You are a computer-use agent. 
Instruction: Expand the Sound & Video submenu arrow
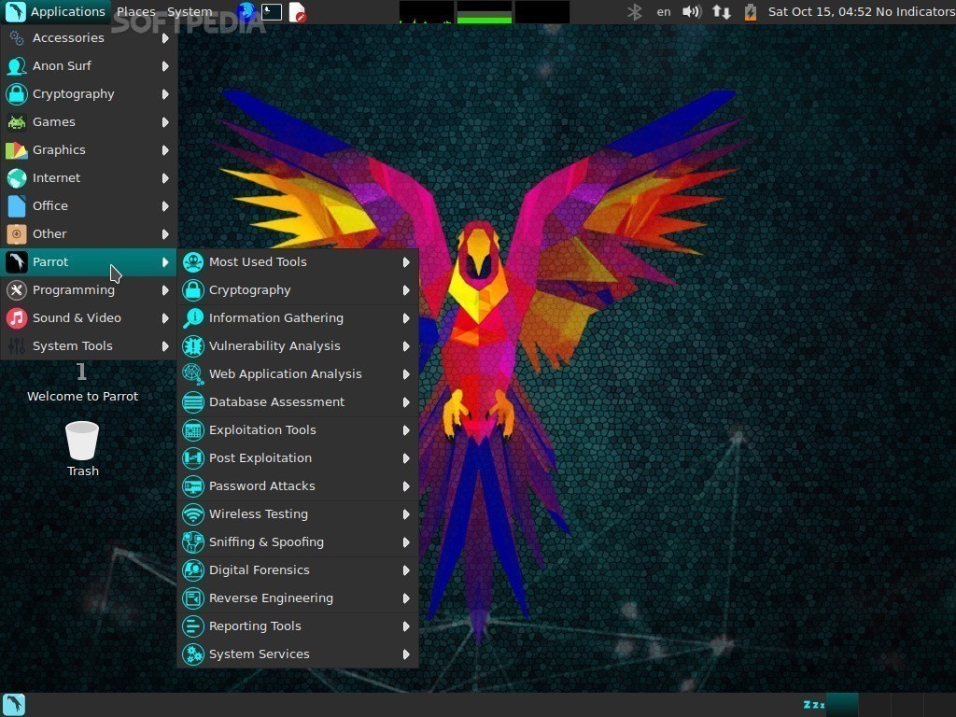point(165,319)
